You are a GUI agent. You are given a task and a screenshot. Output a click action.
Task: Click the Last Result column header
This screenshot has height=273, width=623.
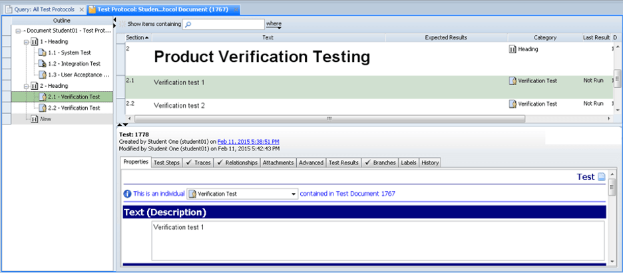(596, 37)
